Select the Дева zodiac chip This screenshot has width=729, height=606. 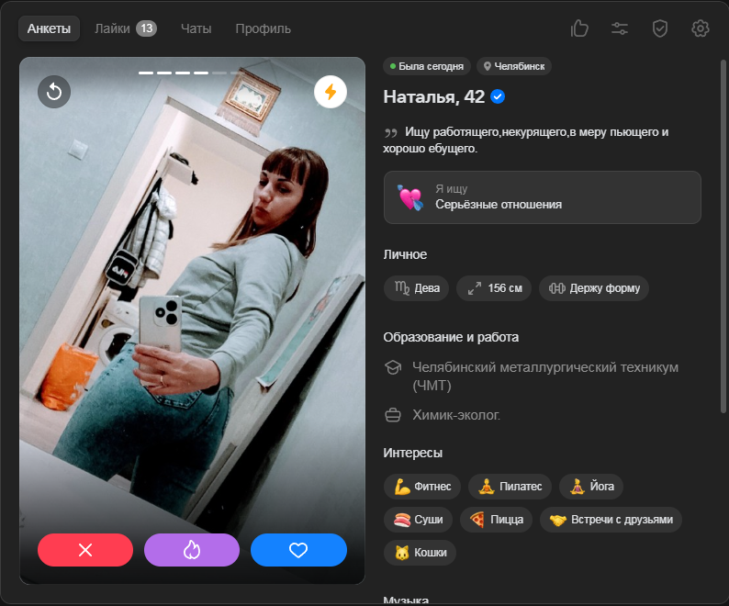pyautogui.click(x=416, y=288)
